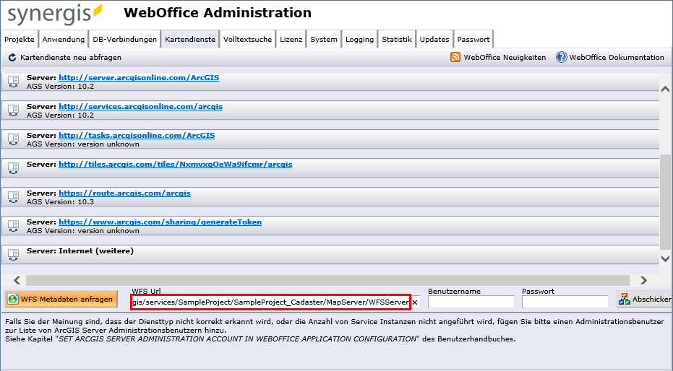
Task: Switch to the System tab
Action: pyautogui.click(x=324, y=39)
